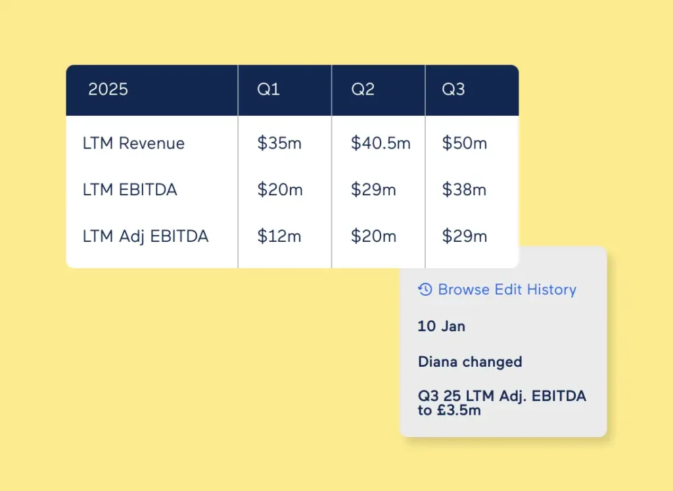Click the $35m Q1 revenue cell
This screenshot has width=673, height=491.
click(279, 143)
